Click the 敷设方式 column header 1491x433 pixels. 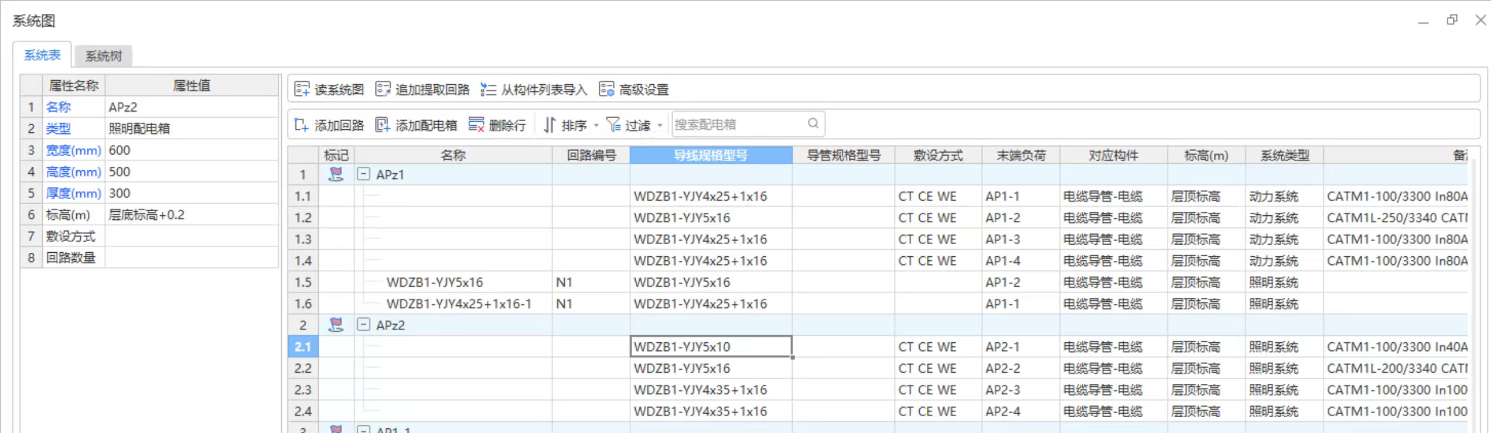(938, 155)
